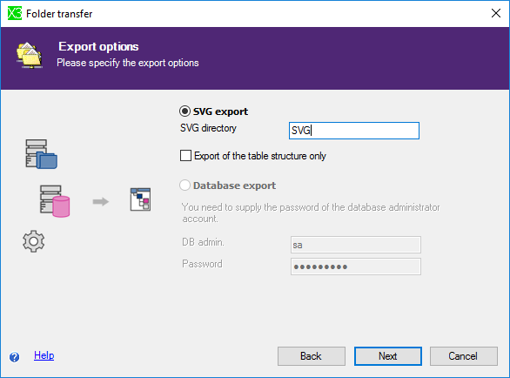
Task: Click the server with blue folder icon
Action: [41, 154]
